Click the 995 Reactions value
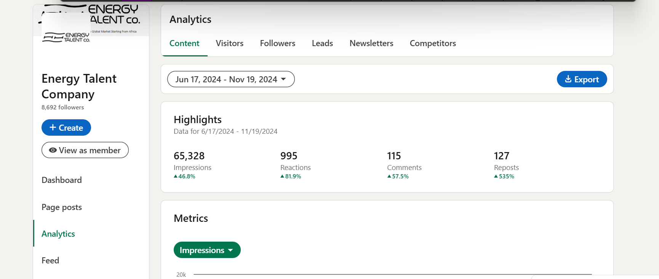This screenshot has height=279, width=659. [x=289, y=156]
